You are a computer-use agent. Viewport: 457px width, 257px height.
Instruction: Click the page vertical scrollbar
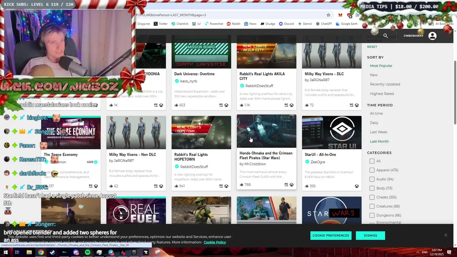455,93
